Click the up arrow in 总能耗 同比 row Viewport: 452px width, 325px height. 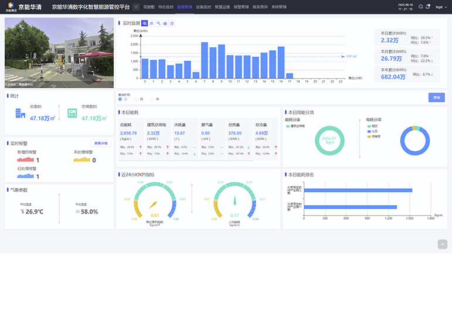[x=140, y=147]
